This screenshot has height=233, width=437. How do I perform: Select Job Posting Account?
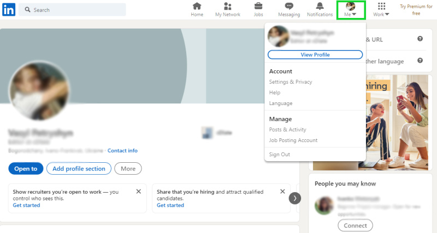(293, 140)
